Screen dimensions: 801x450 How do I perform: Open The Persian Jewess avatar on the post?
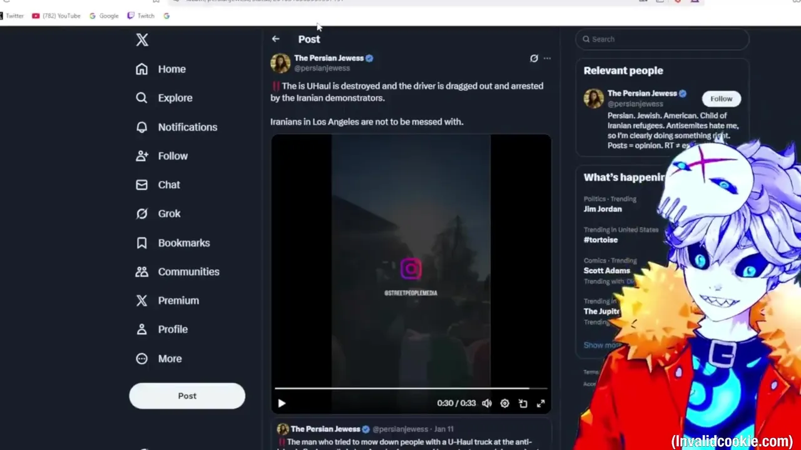[x=280, y=62]
